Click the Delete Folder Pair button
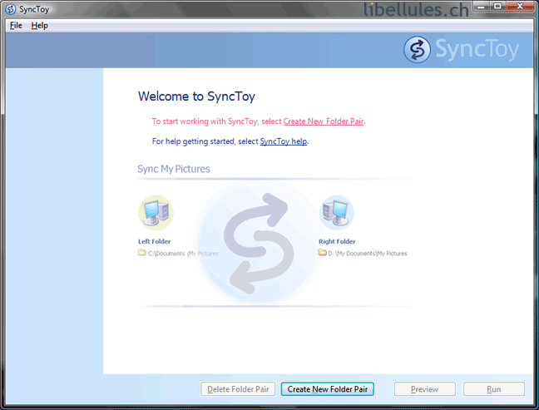 pyautogui.click(x=238, y=389)
